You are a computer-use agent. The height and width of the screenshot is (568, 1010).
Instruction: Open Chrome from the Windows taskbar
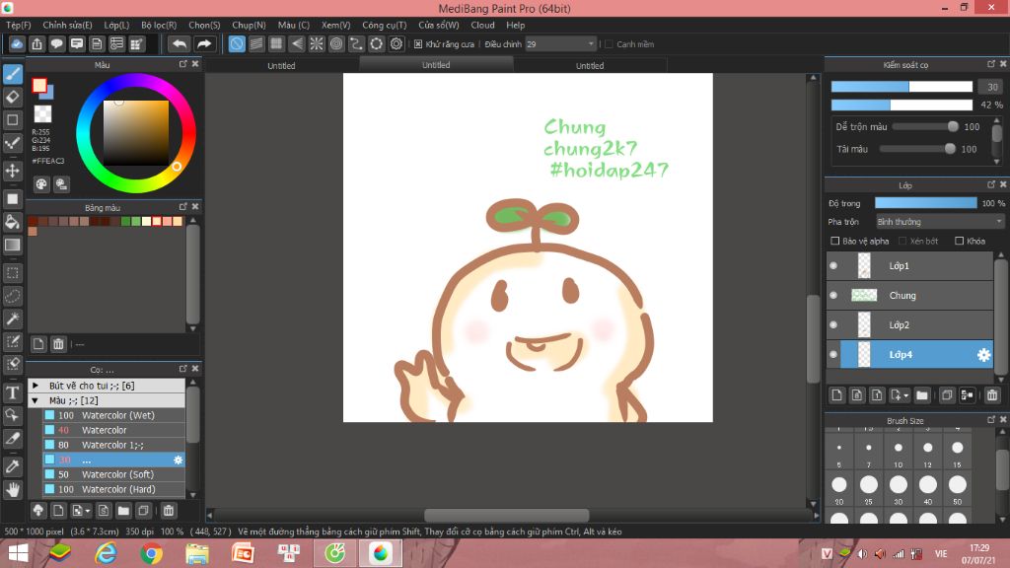click(x=151, y=553)
